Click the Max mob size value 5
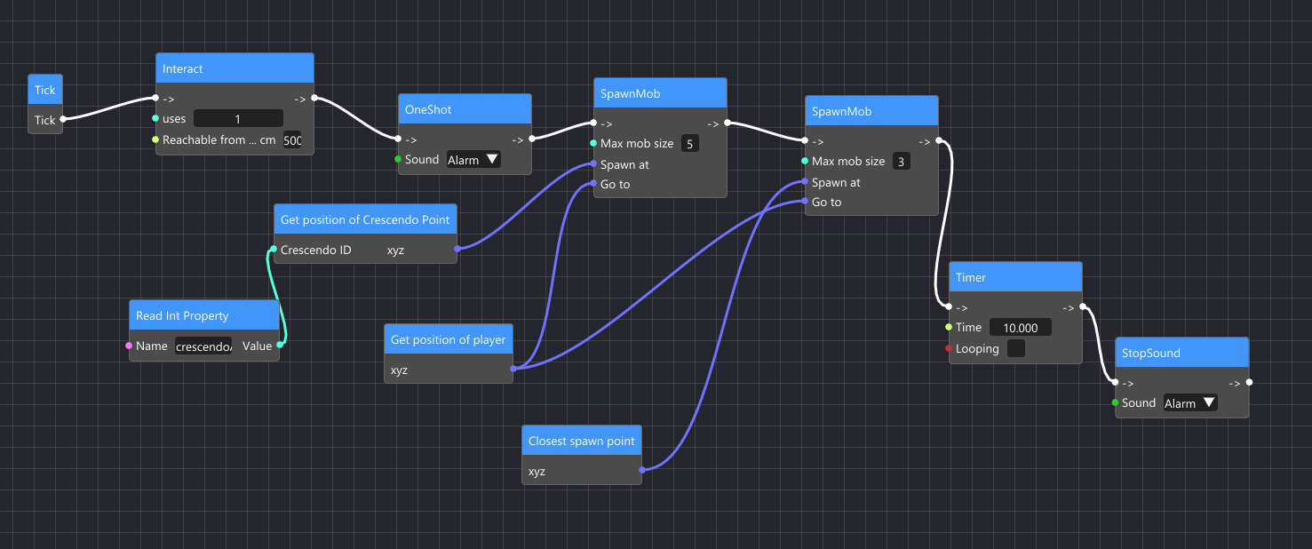The height and width of the screenshot is (549, 1312). pos(689,142)
